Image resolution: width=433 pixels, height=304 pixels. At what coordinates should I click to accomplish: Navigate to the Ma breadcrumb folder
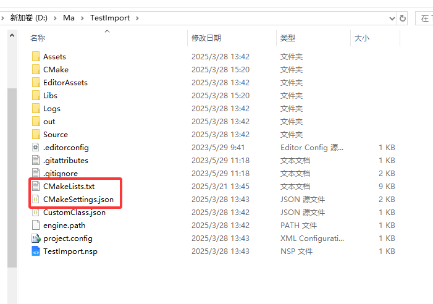click(x=69, y=18)
